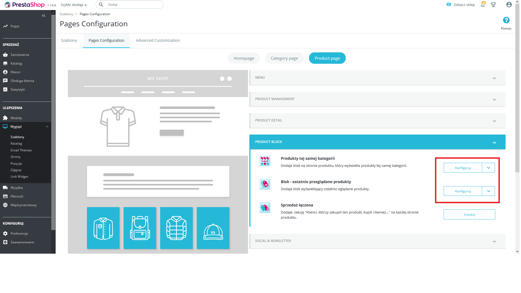Click the Pomoc help question icon
The image size is (521, 293).
(x=506, y=20)
